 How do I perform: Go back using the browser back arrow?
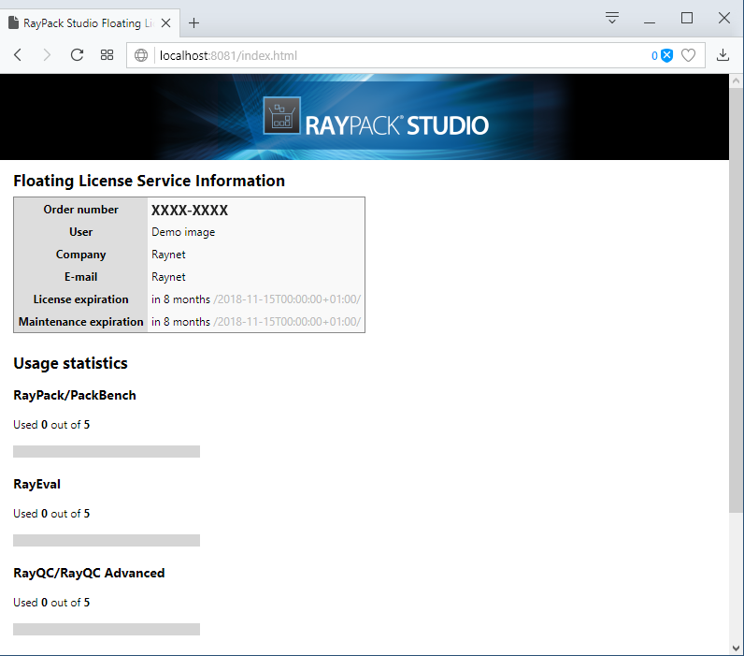(18, 55)
